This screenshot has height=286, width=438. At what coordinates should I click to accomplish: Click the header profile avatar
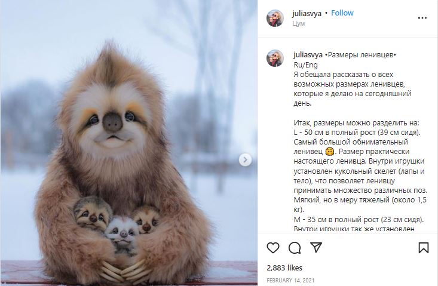coord(275,19)
